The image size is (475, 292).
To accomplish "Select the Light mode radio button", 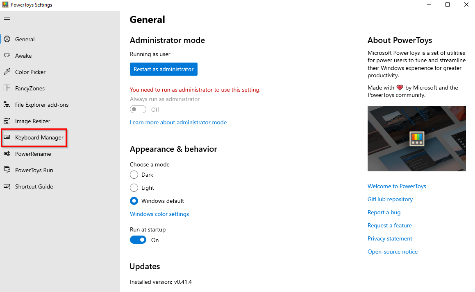I will (x=134, y=188).
